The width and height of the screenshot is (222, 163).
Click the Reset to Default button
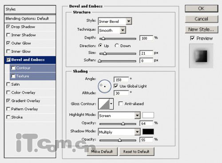137,151
